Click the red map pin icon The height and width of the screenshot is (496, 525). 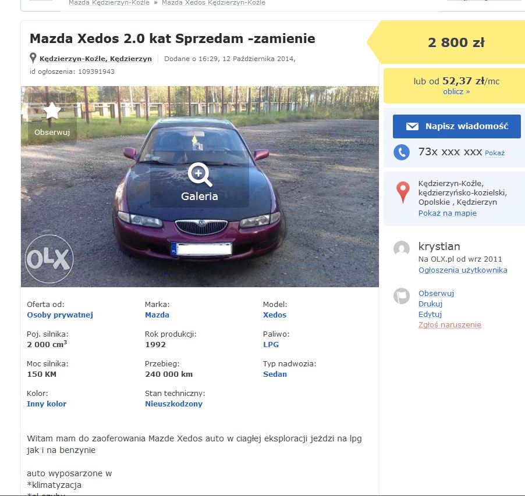403,192
